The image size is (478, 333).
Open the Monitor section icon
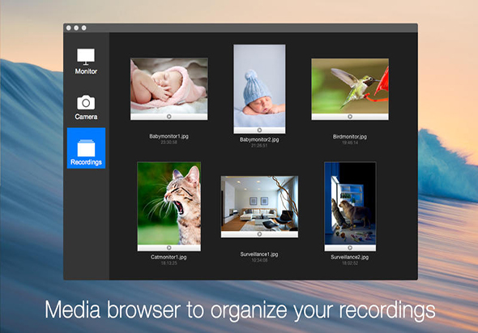[86, 57]
